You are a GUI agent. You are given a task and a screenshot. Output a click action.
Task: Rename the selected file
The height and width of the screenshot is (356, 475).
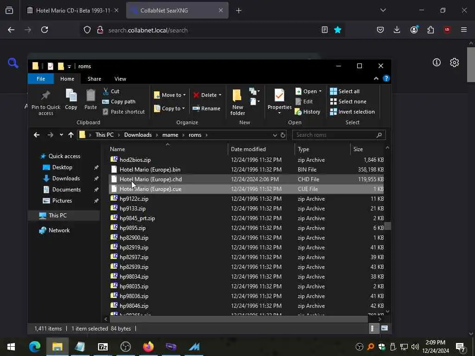click(206, 108)
